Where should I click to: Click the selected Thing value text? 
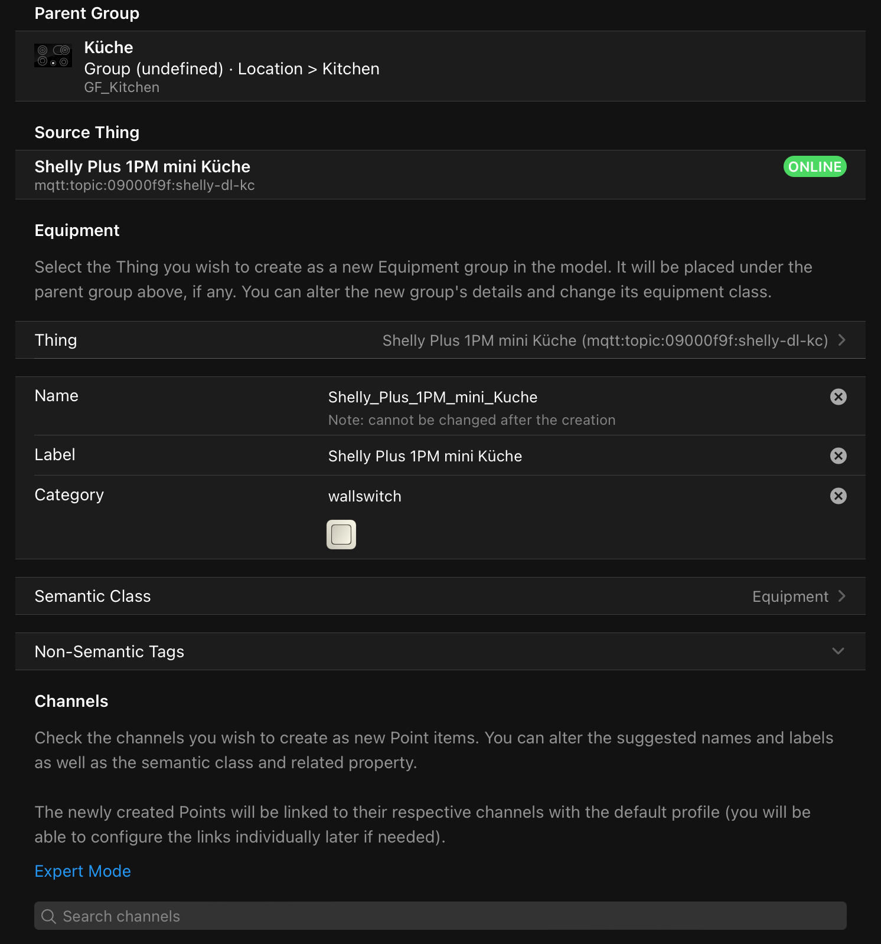pyautogui.click(x=605, y=340)
